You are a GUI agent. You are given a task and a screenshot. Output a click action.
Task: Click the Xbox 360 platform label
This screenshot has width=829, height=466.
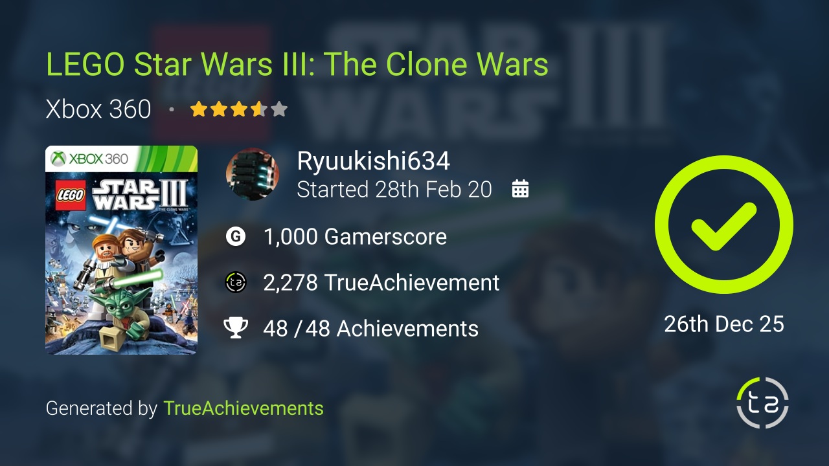click(98, 109)
